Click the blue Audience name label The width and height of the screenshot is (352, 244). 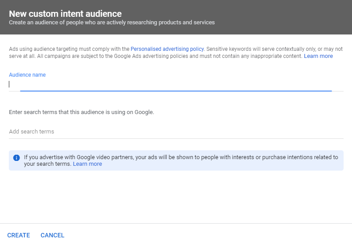click(27, 75)
